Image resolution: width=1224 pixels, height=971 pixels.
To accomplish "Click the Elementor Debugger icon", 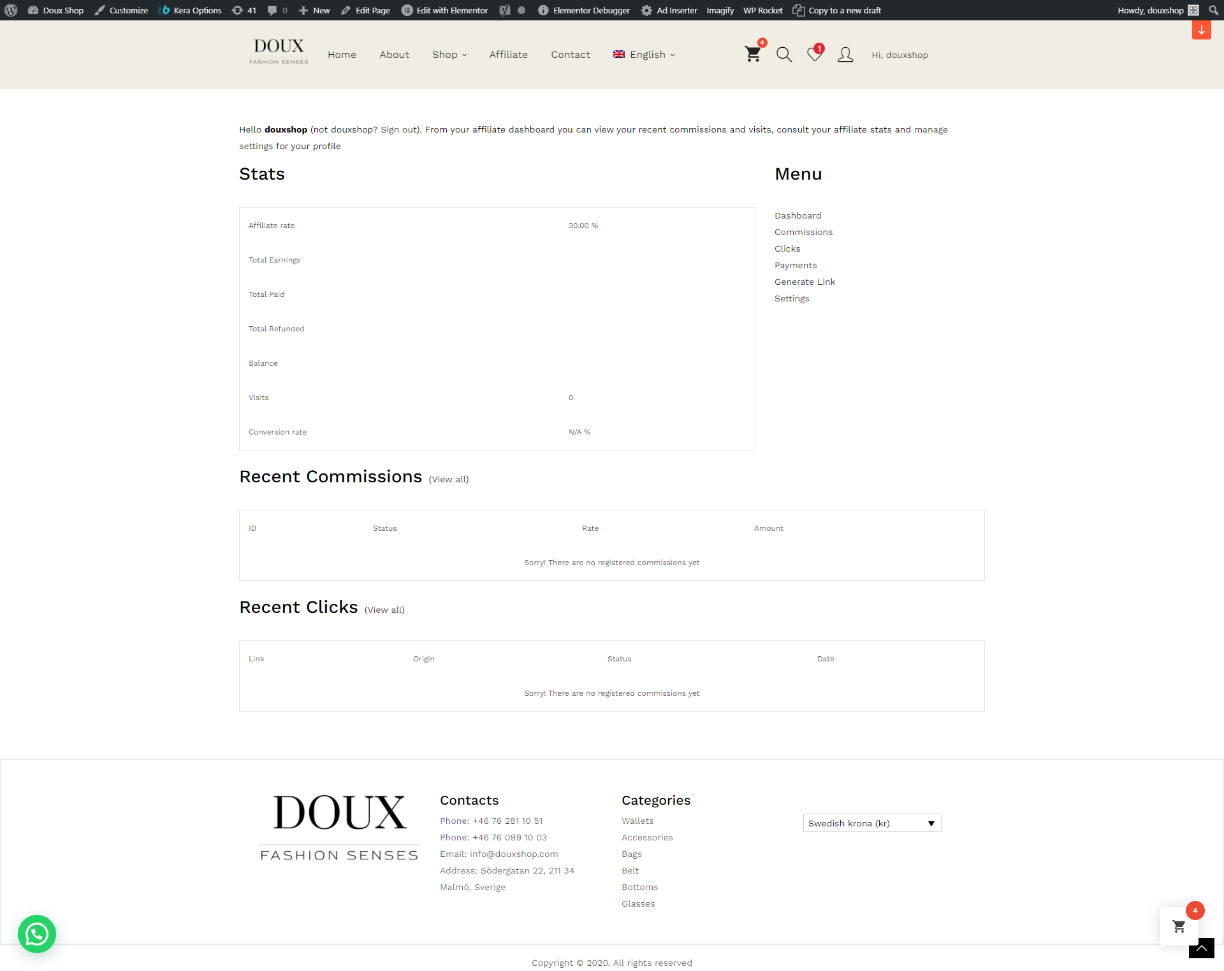I will tap(543, 10).
